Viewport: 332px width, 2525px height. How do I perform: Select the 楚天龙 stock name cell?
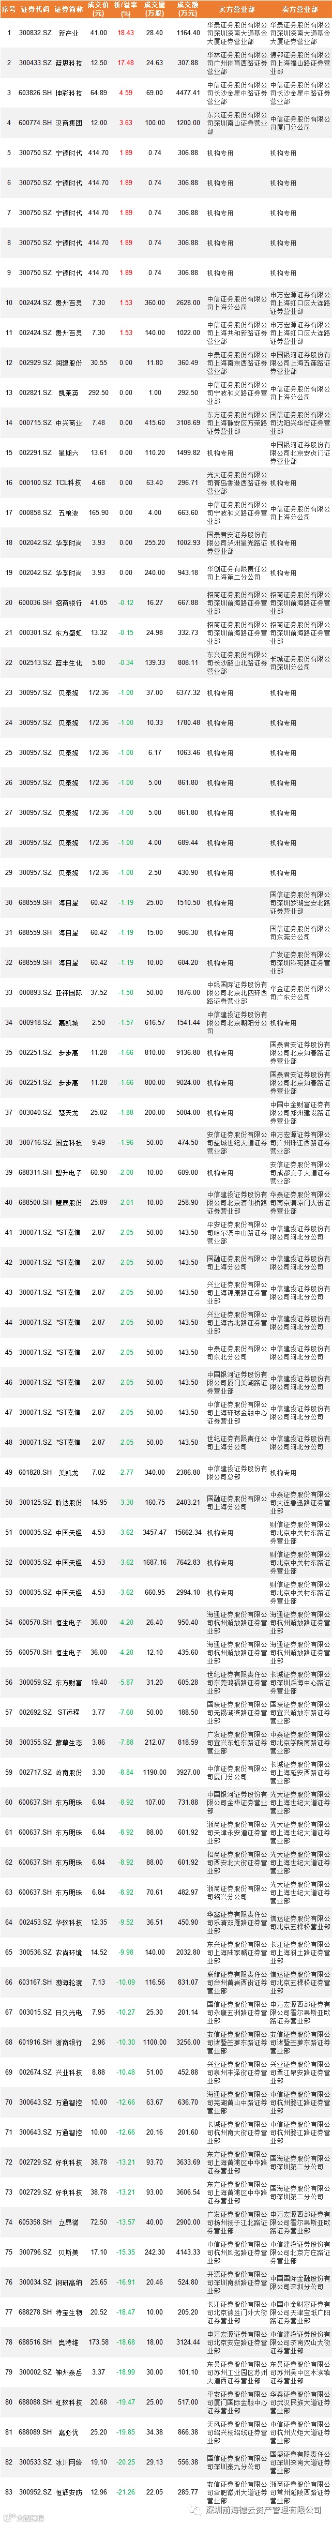[69, 1113]
